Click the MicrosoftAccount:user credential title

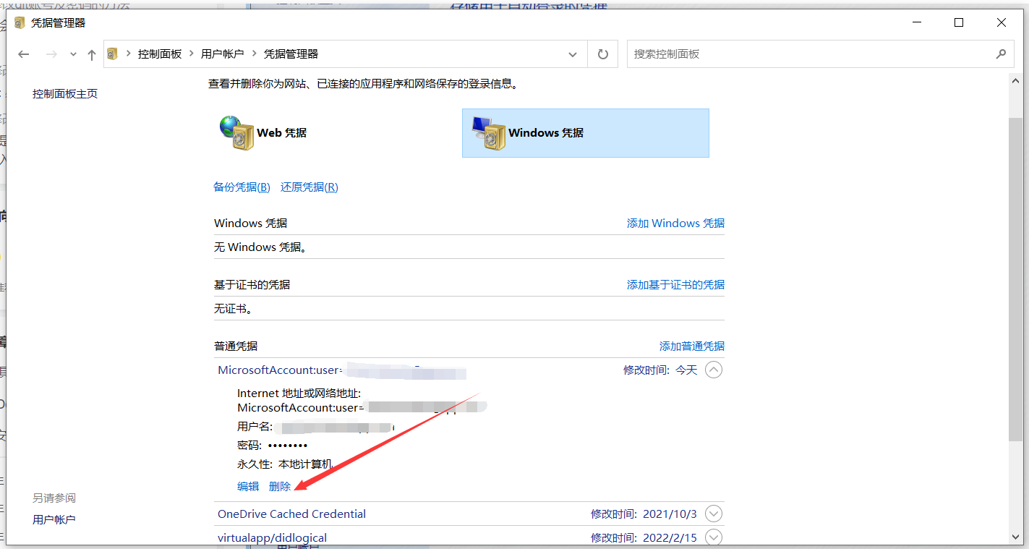278,370
